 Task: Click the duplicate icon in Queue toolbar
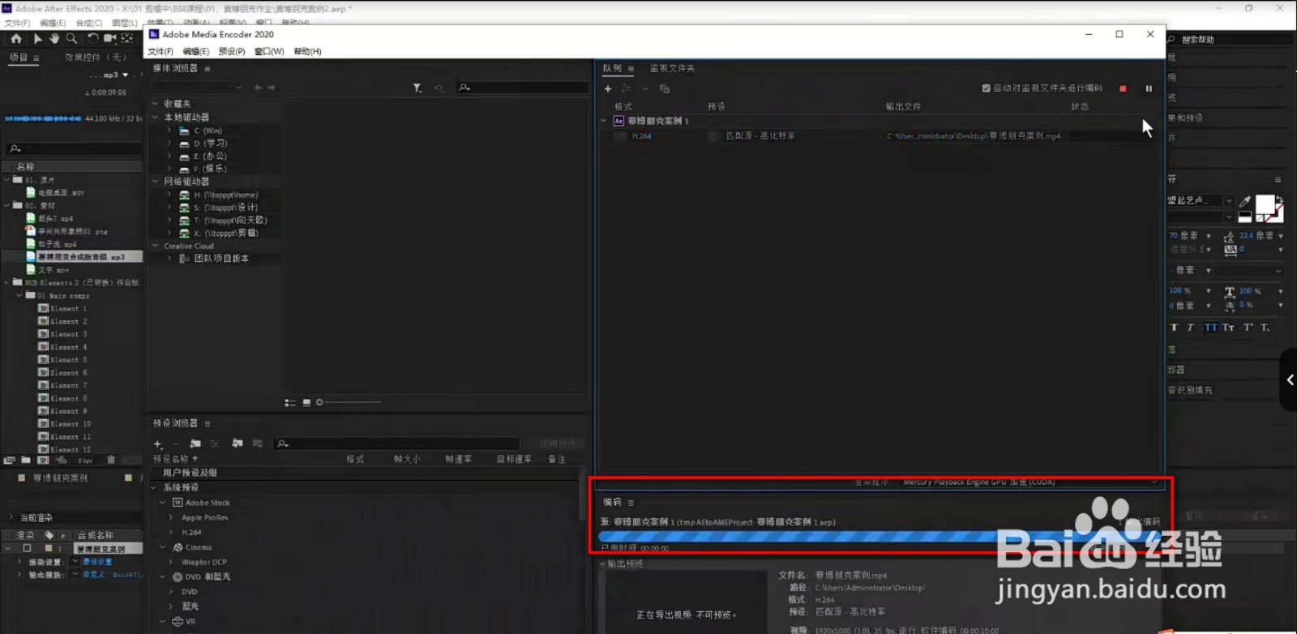(665, 88)
